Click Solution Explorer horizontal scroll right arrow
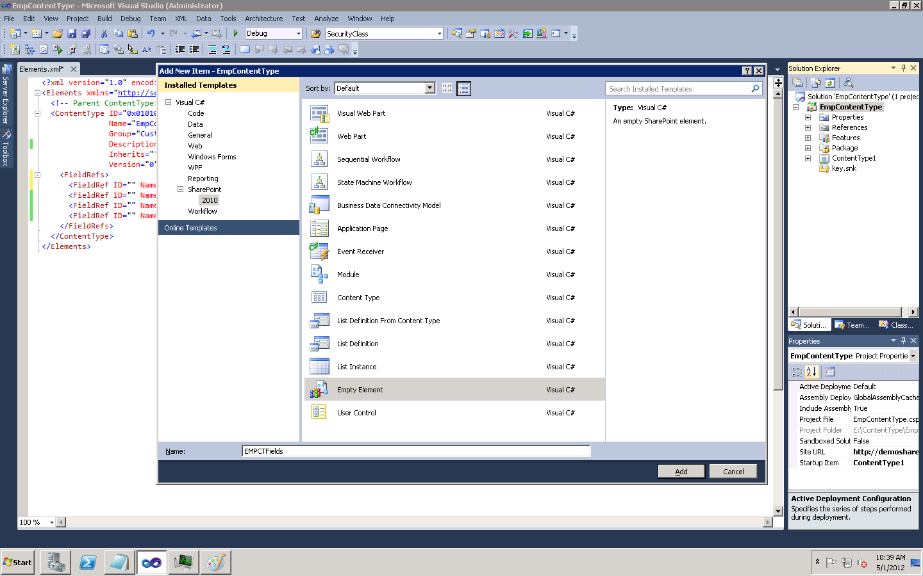 [913, 312]
